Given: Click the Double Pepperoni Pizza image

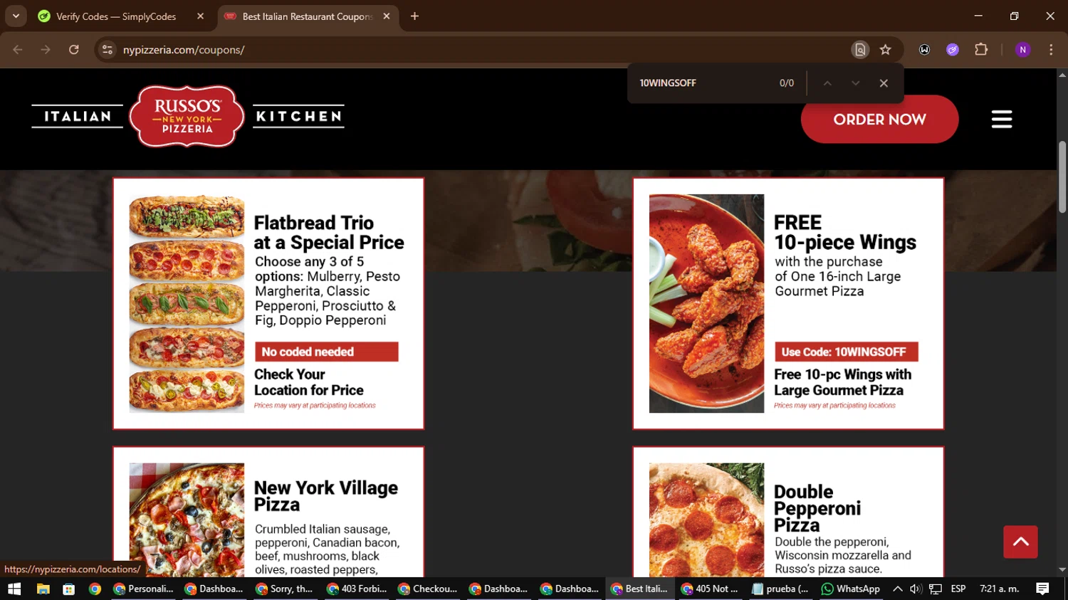Looking at the screenshot, I should (706, 520).
